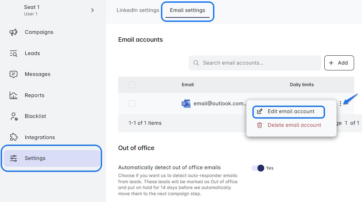This screenshot has height=202, width=362.
Task: Click the delete trash icon in the context menu
Action: [259, 125]
